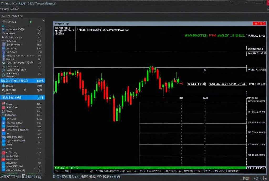
Task: Click the white boxed label at the green bar's right end
Action: (256, 168)
